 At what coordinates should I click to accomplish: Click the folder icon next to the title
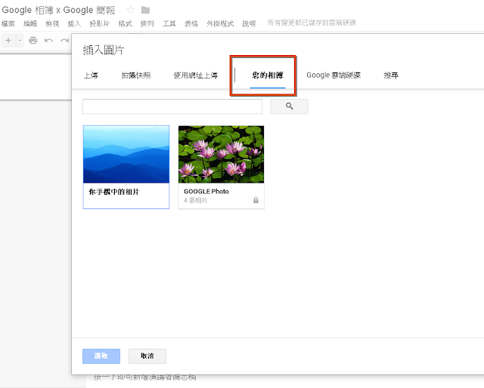(145, 10)
